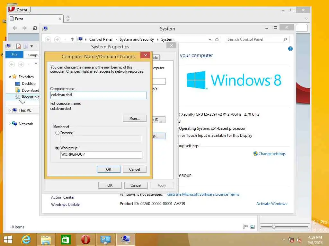The width and height of the screenshot is (329, 246).
Task: Click the Computer name text field
Action: click(98, 95)
